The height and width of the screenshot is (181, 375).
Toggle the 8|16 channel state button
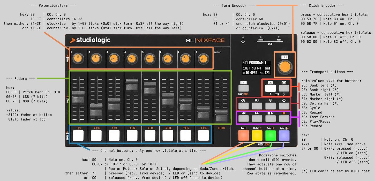204,135
